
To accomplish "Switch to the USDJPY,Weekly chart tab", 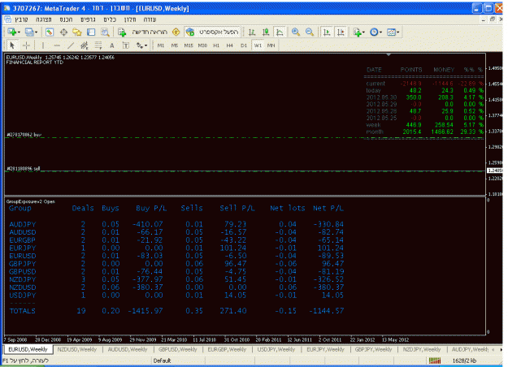I will pyautogui.click(x=276, y=349).
